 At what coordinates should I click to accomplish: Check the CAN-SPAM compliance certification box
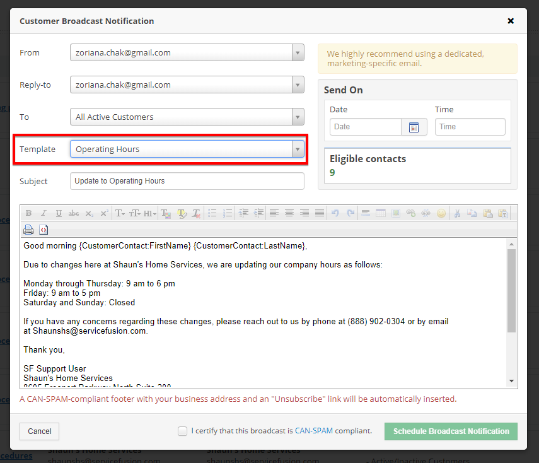[x=182, y=431]
